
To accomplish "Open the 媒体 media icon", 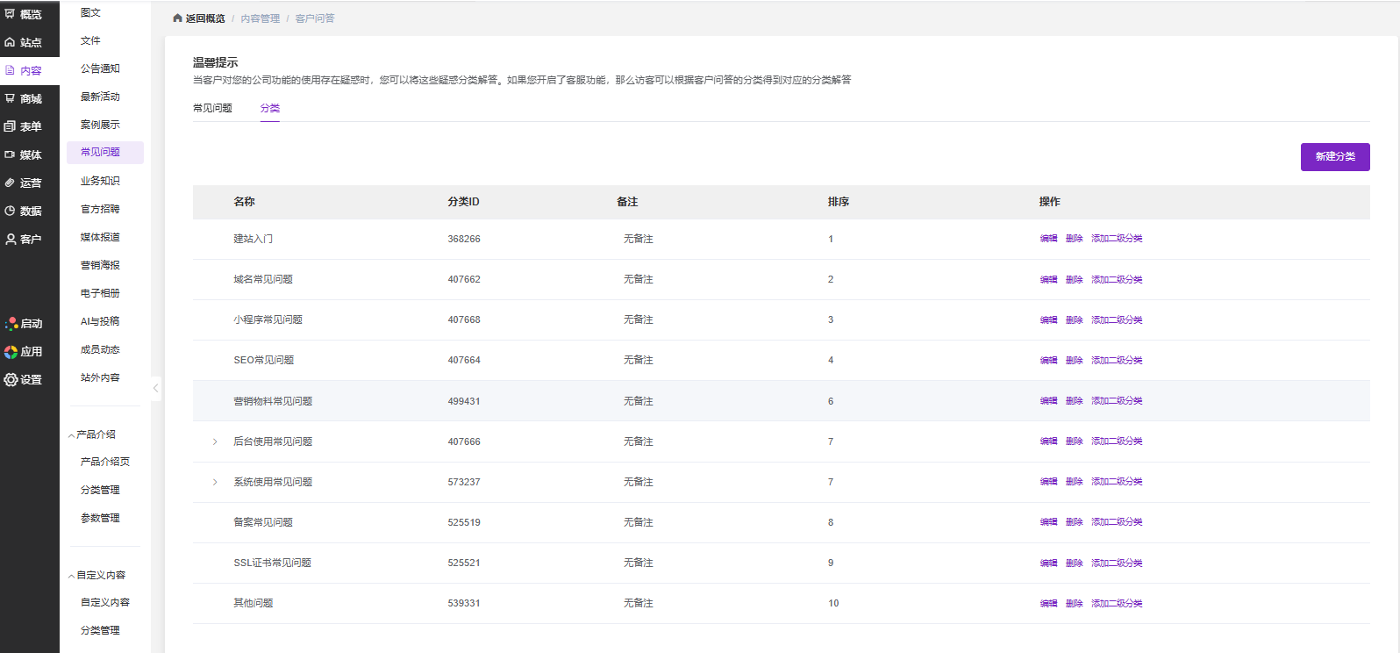I will [10, 154].
